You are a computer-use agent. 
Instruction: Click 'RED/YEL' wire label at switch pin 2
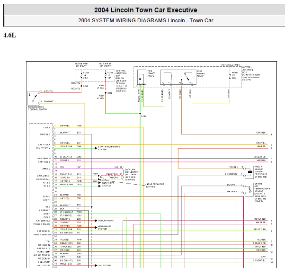click(49, 91)
